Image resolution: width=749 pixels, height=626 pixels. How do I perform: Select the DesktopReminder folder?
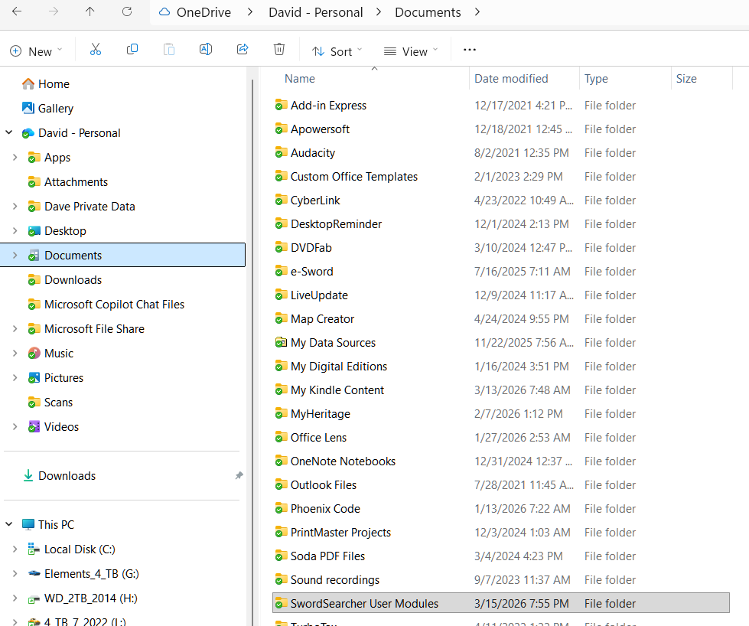(337, 223)
